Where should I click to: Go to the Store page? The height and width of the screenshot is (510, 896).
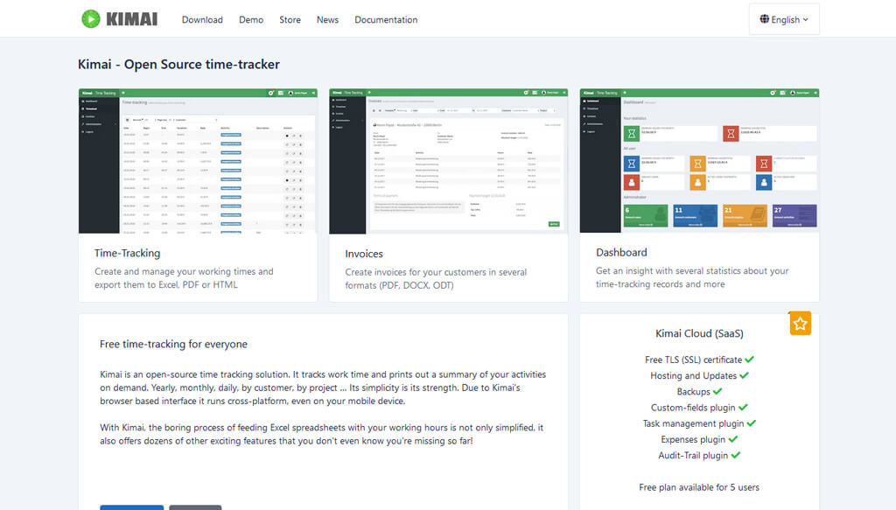click(290, 19)
